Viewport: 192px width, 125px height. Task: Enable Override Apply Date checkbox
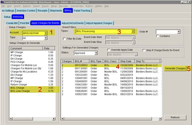click(x=109, y=50)
